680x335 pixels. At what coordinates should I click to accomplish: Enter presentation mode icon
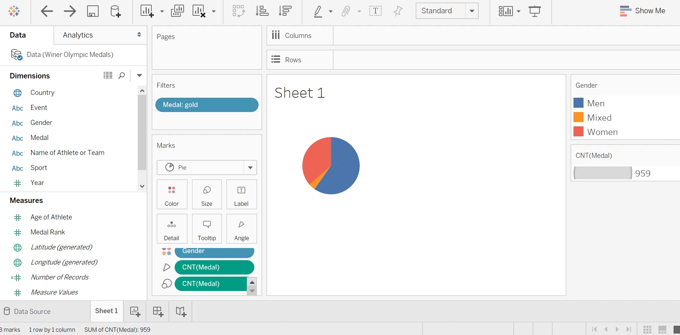535,11
